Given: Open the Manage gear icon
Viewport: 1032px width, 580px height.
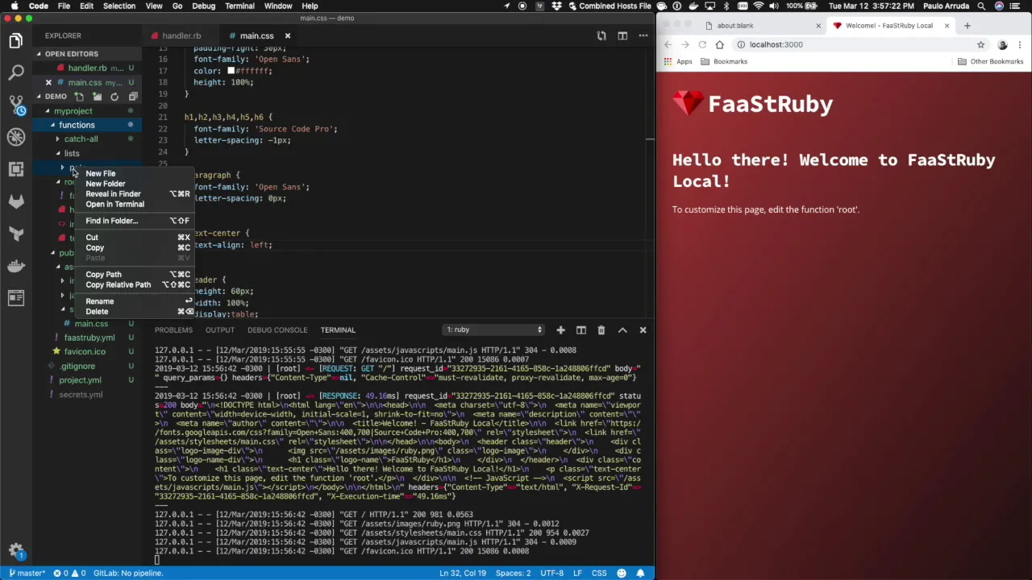Looking at the screenshot, I should (16, 551).
